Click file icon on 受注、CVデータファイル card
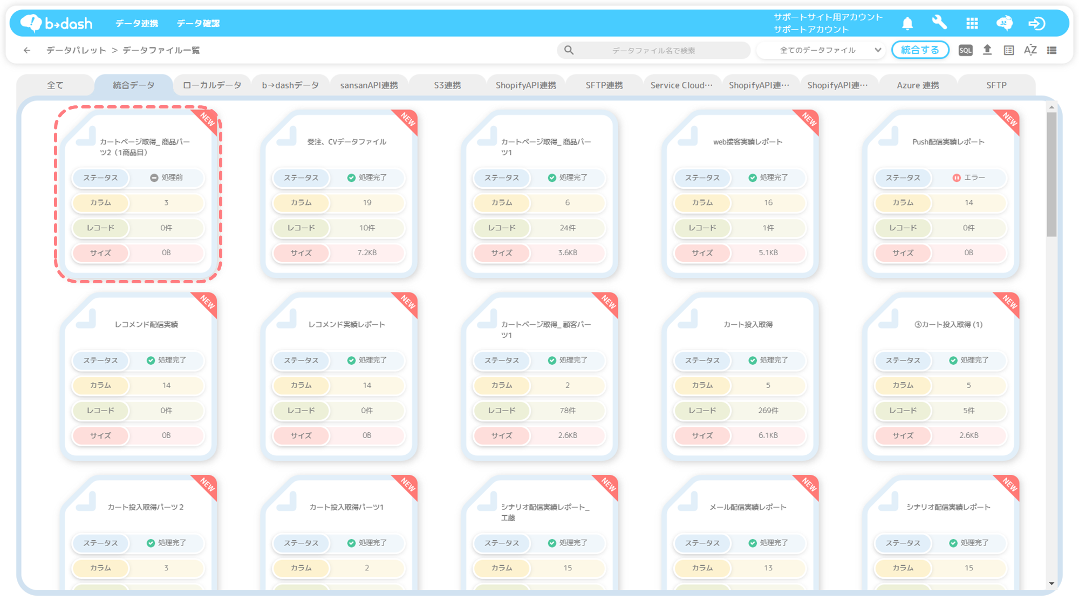 click(x=286, y=136)
